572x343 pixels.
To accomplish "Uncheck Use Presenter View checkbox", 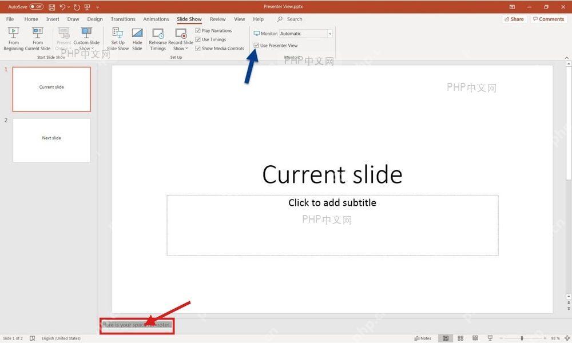I will pos(256,46).
